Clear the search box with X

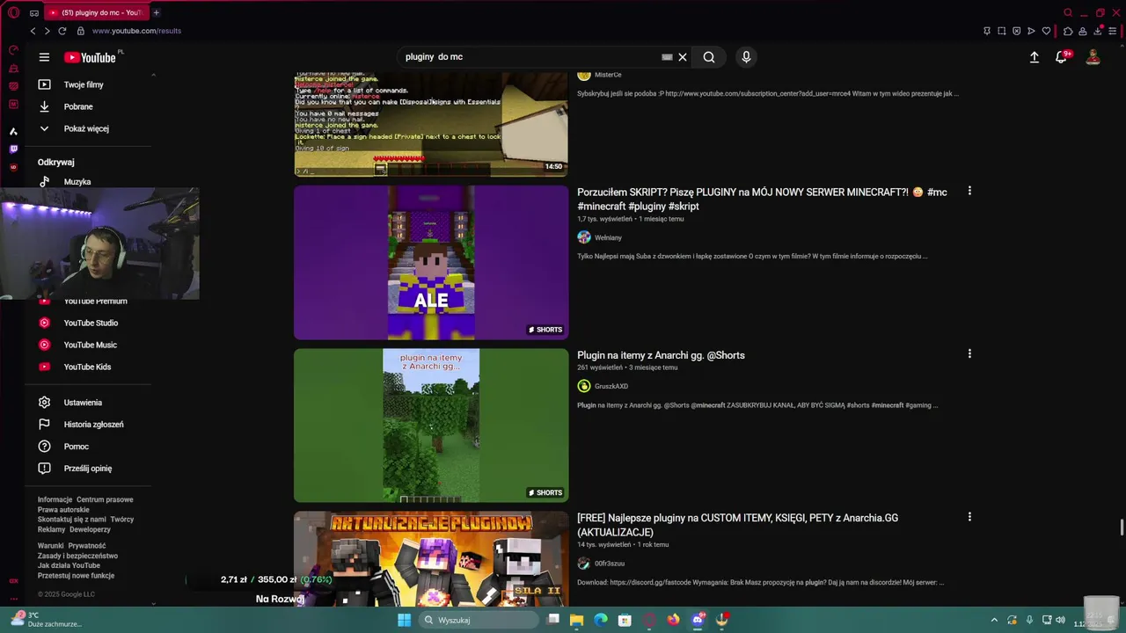tap(682, 57)
